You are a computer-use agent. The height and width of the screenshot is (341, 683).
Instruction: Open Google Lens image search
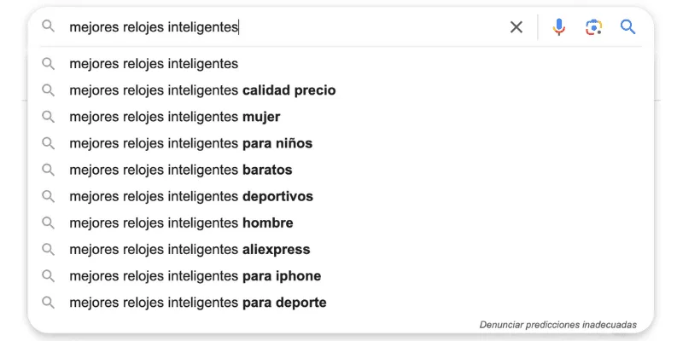coord(594,27)
